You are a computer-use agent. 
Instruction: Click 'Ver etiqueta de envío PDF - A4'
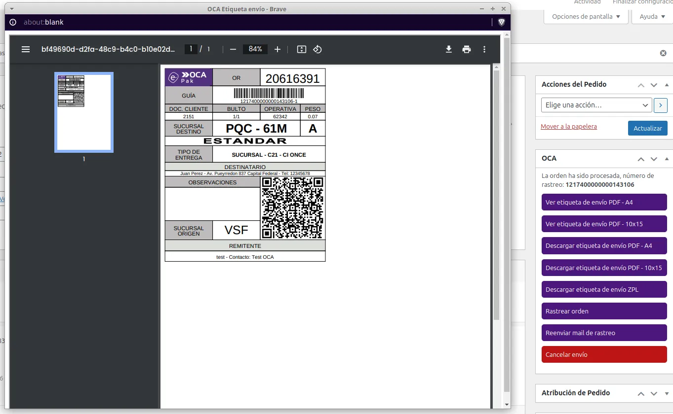click(x=604, y=202)
